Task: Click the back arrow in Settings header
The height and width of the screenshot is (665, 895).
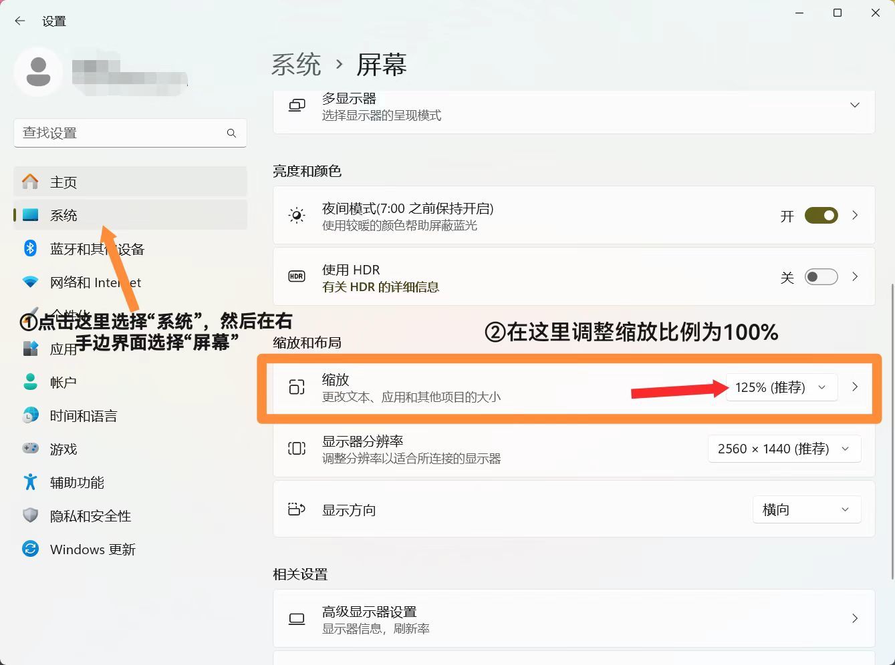Action: [x=20, y=21]
